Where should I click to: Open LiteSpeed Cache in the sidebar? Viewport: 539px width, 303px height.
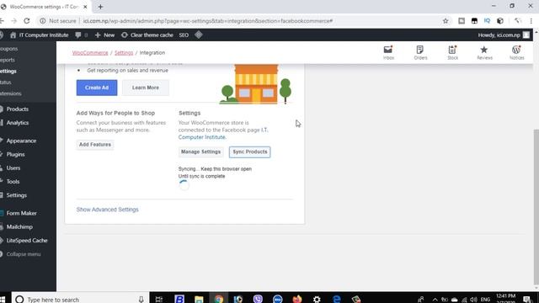26,241
